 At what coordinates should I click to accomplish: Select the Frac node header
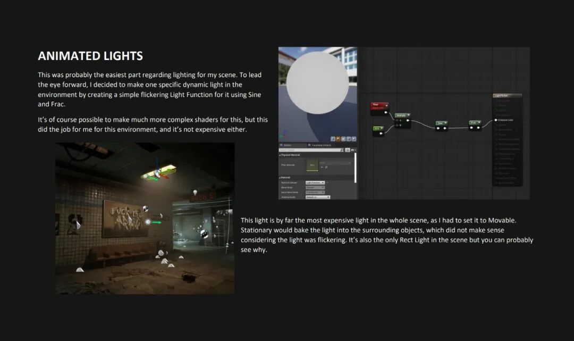coord(475,122)
